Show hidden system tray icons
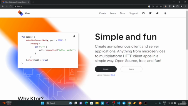The height and width of the screenshot is (106, 188). [156, 103]
